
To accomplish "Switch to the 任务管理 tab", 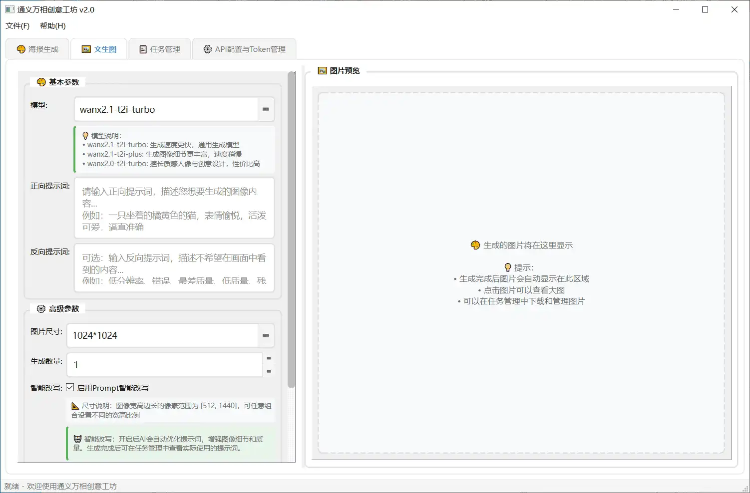I will (160, 48).
